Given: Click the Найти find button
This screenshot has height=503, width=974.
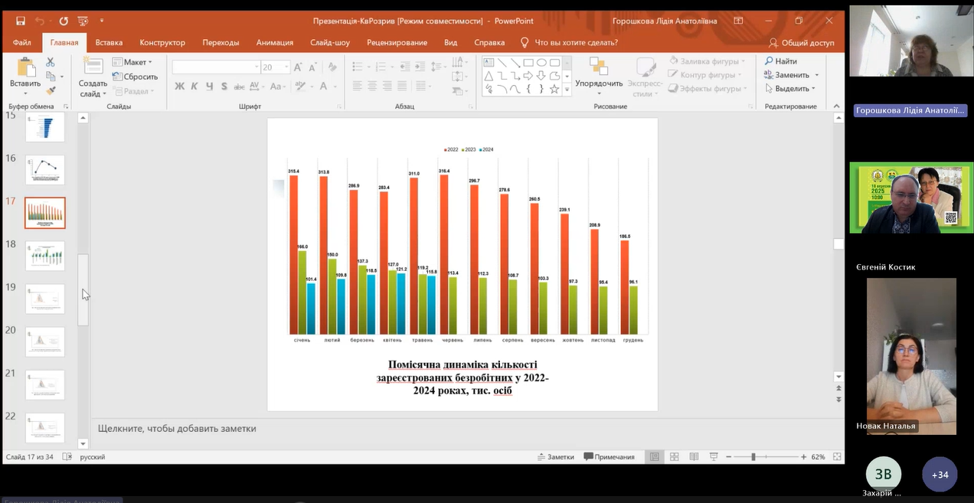Looking at the screenshot, I should click(x=780, y=61).
